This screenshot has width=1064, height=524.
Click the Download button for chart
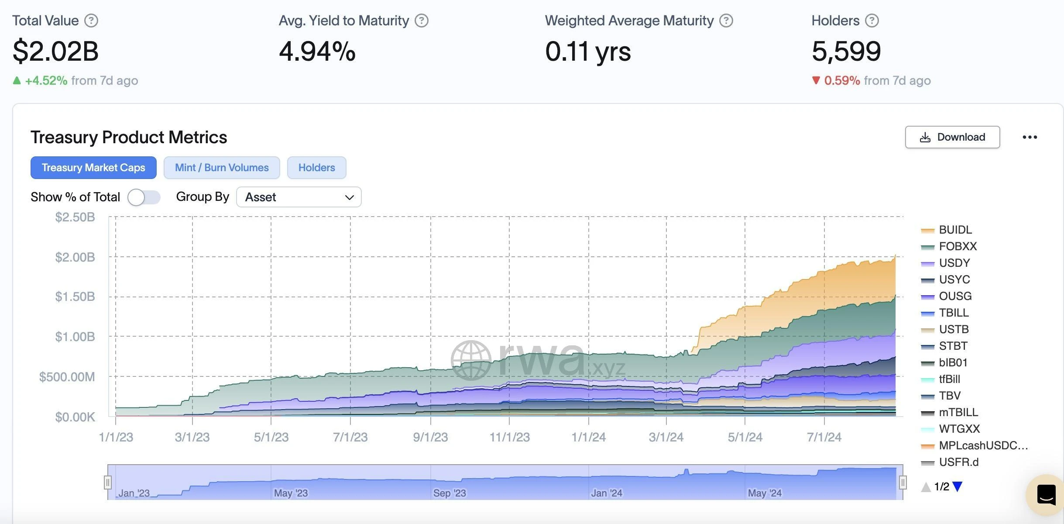(953, 137)
